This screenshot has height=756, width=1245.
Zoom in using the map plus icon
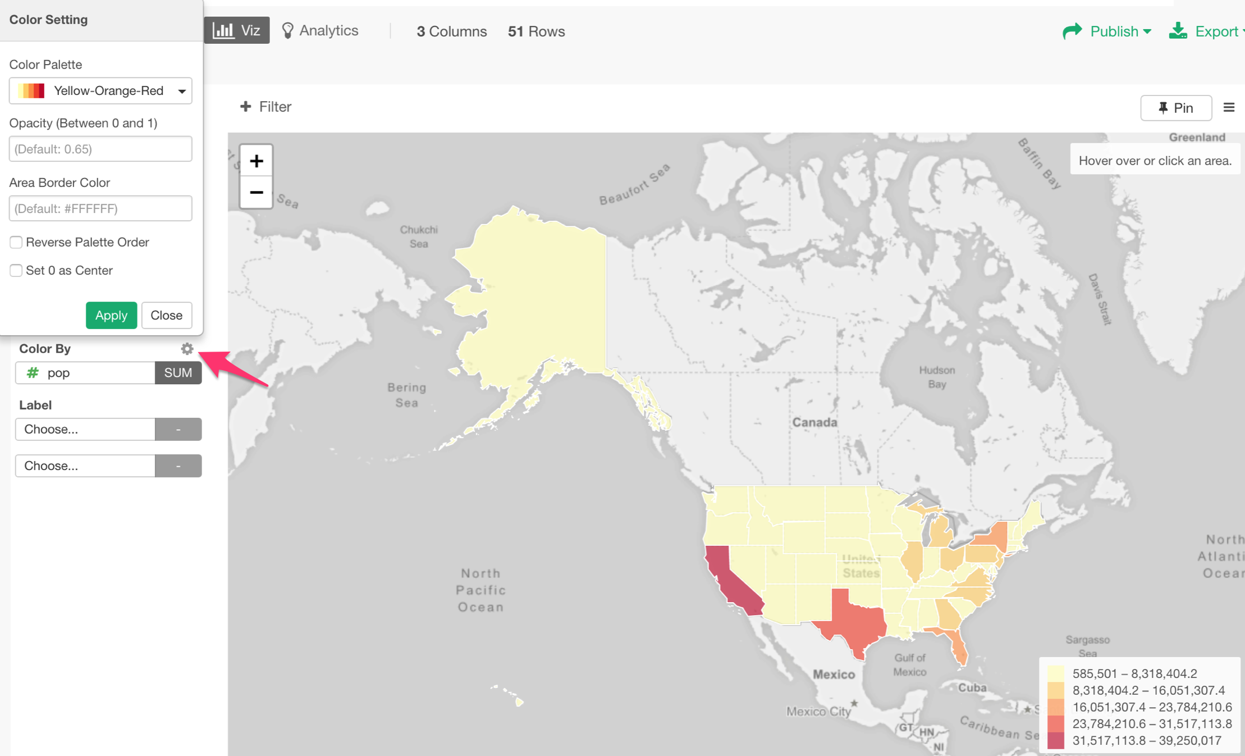tap(256, 161)
